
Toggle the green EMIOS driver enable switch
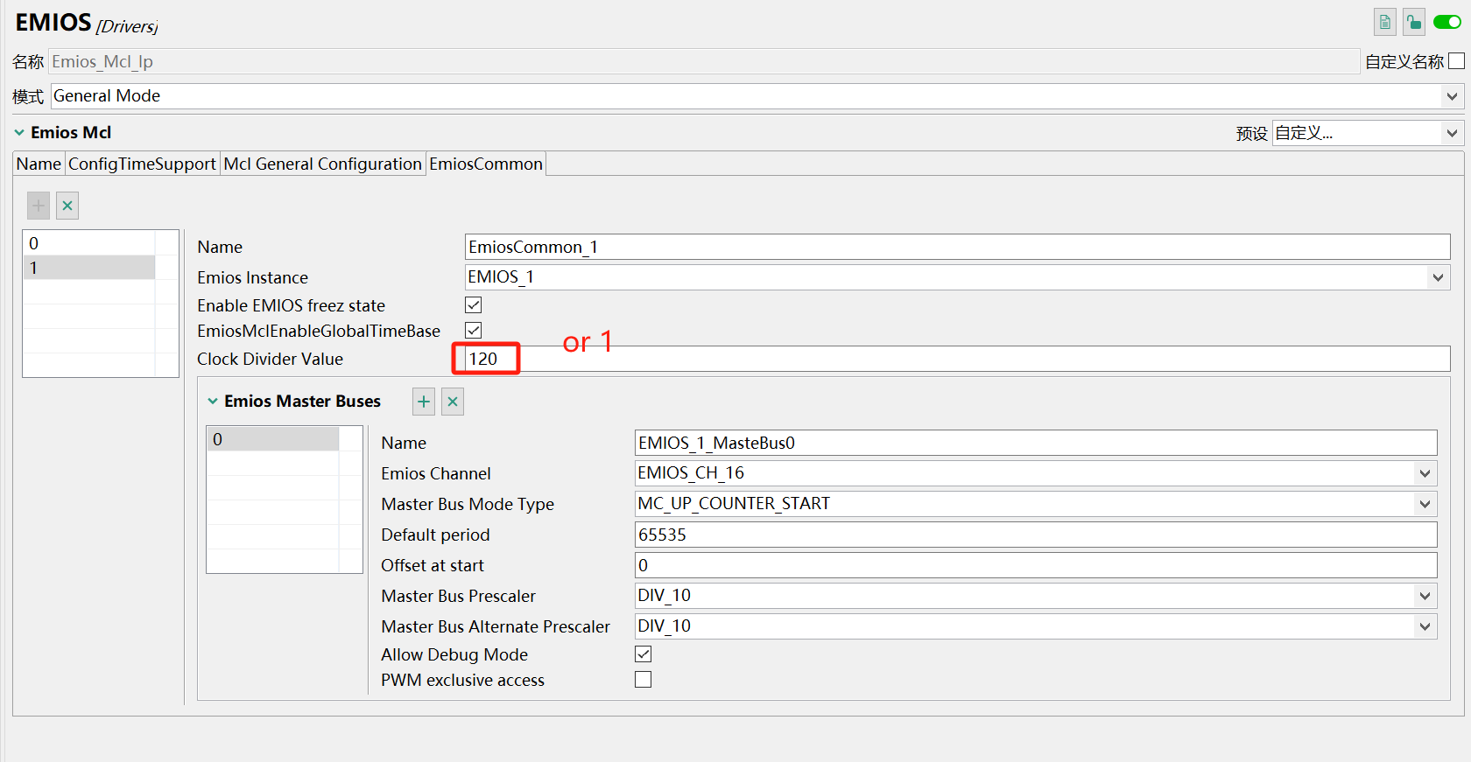click(1446, 23)
